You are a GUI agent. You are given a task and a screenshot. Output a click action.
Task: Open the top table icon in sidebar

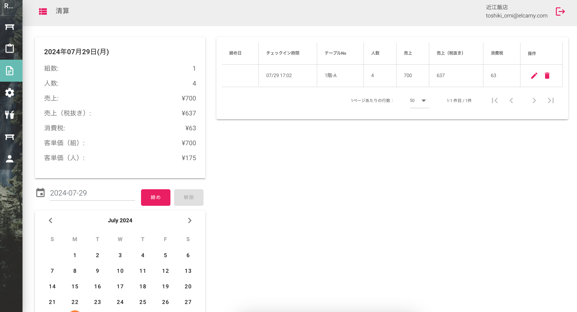coord(10,27)
